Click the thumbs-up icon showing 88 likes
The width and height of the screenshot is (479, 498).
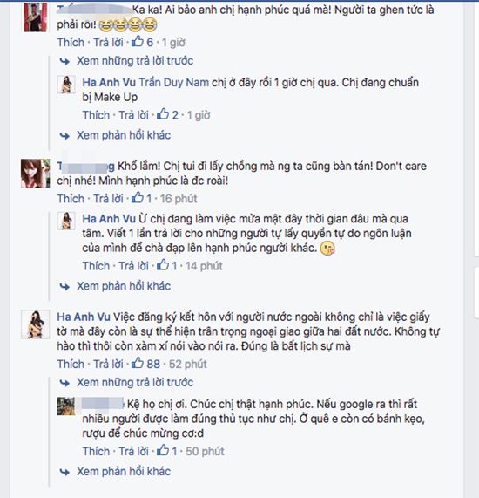138,363
